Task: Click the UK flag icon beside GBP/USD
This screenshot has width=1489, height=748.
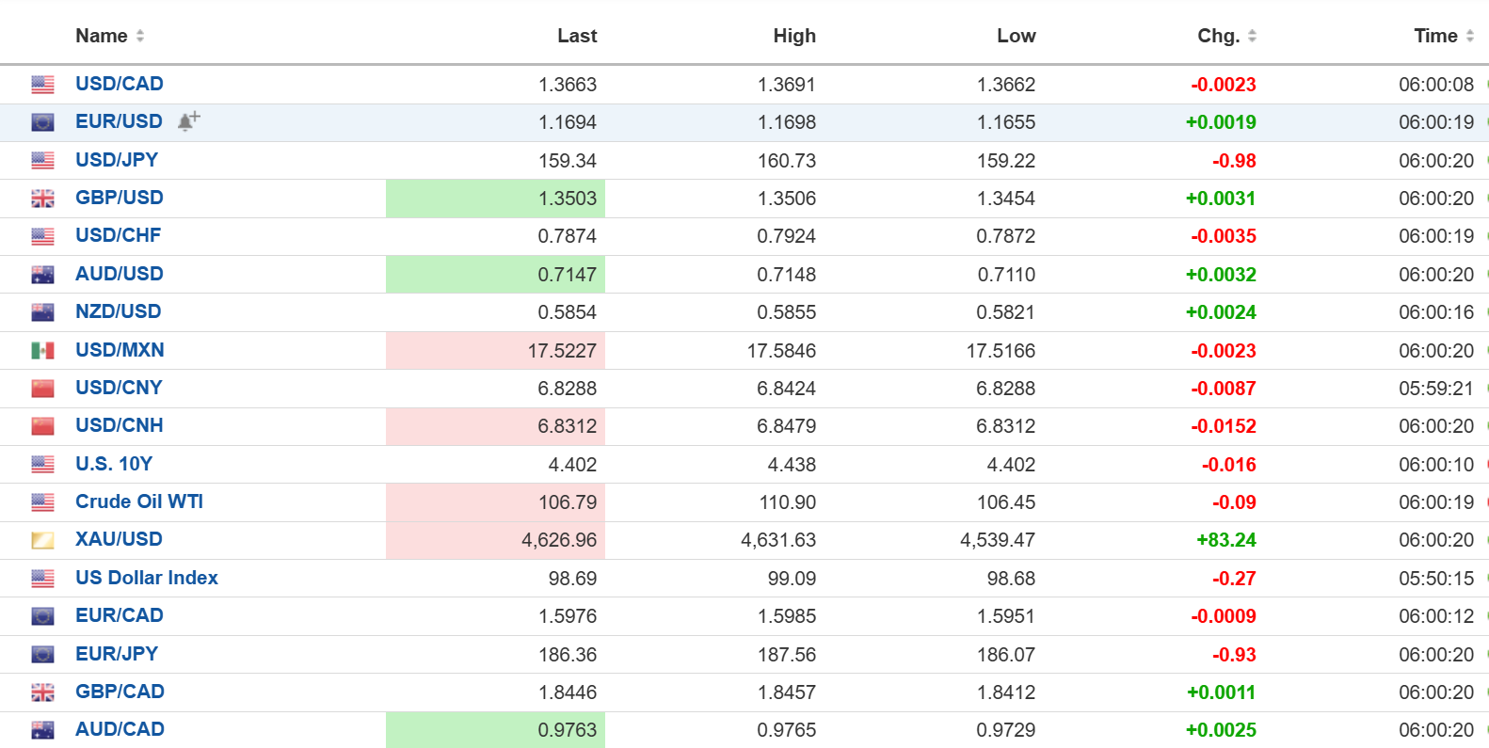Action: (42, 199)
